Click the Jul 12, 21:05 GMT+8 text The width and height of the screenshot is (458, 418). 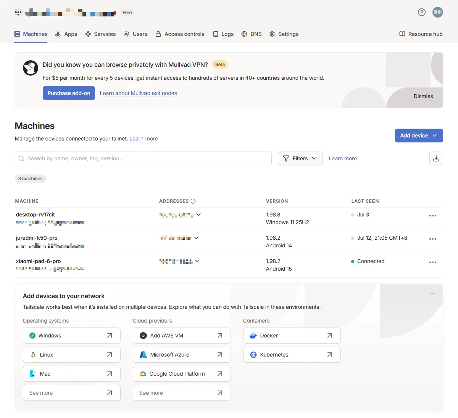[382, 238]
